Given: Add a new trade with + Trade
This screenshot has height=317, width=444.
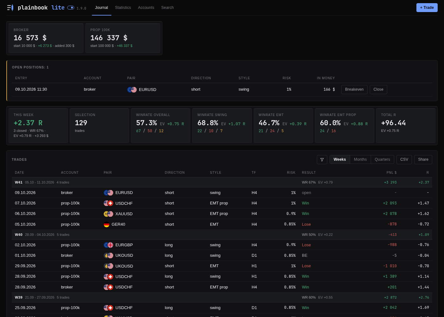Looking at the screenshot, I should (427, 8).
